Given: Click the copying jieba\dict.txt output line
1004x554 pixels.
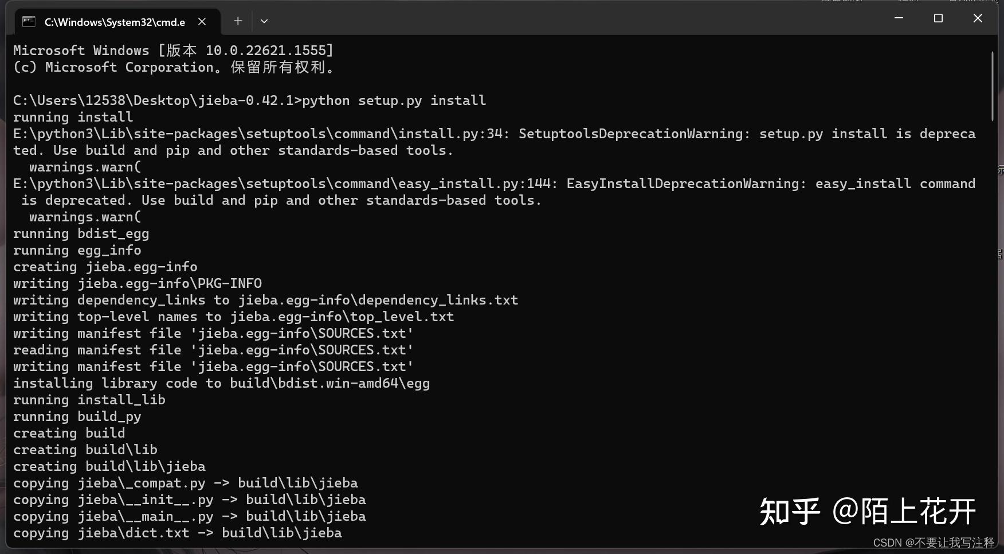Looking at the screenshot, I should [178, 533].
